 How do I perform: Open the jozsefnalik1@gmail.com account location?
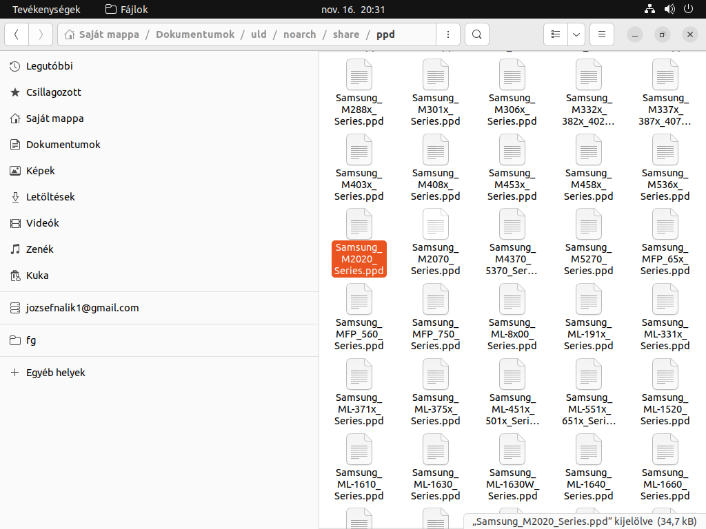coord(159,308)
